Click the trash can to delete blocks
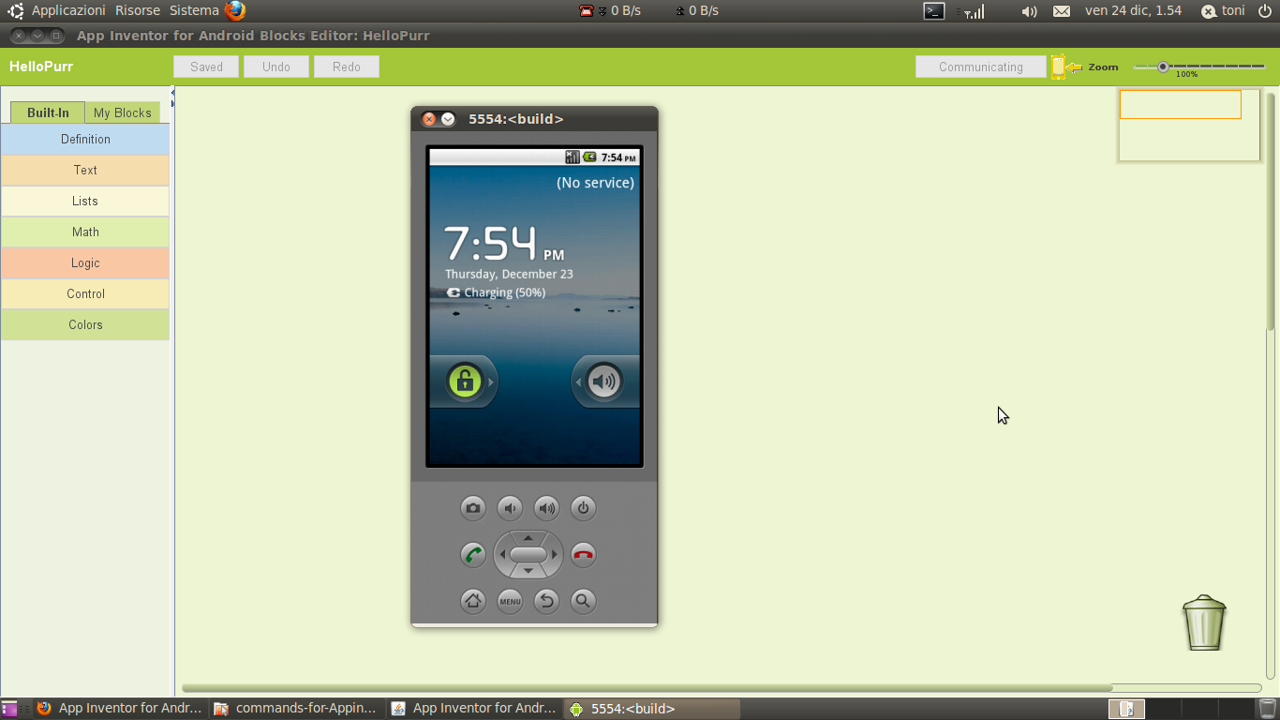Screen dimensions: 1280x720 [1204, 622]
